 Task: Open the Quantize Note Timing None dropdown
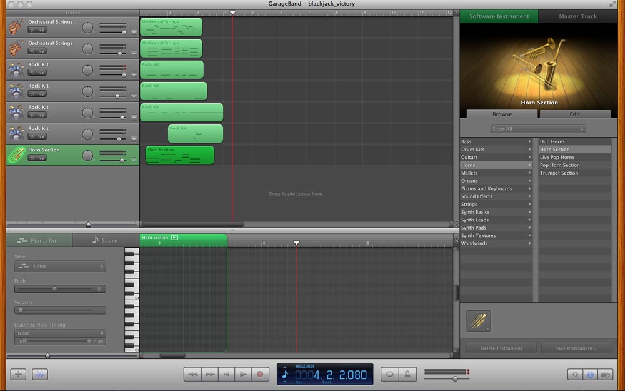[x=60, y=333]
